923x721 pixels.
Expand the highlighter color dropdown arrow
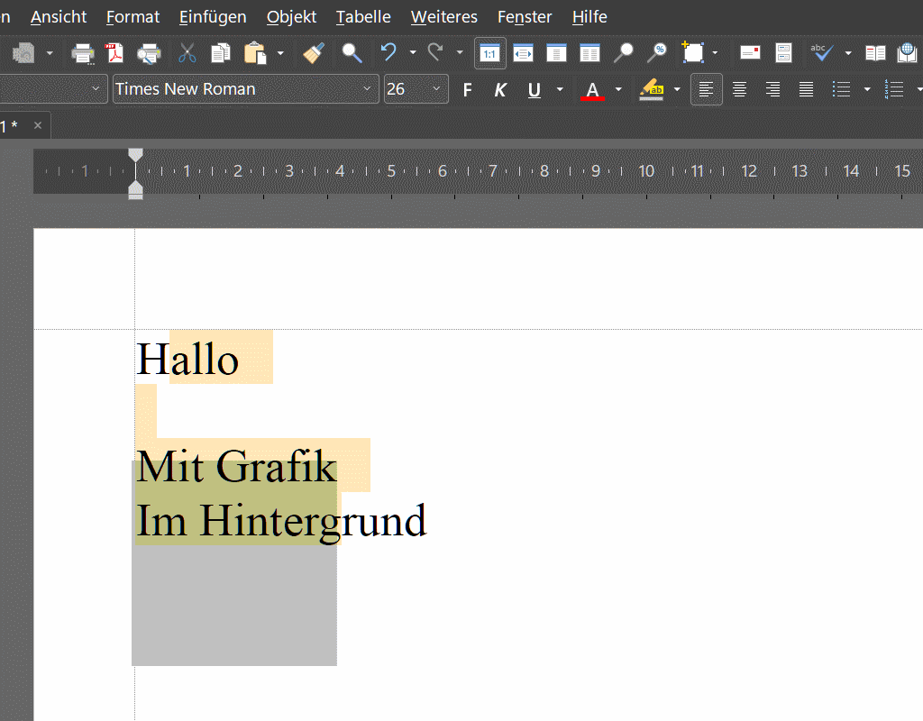click(x=677, y=89)
